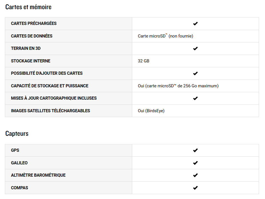Click the Images satellites téléchargeables label

point(50,111)
